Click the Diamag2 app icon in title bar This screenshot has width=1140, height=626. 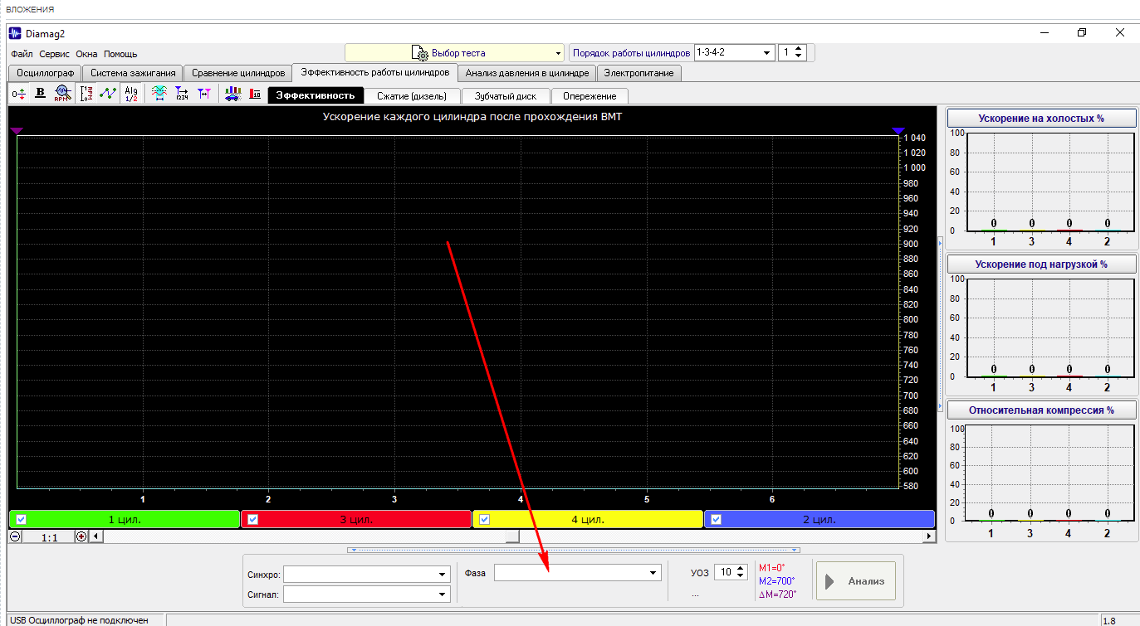[x=14, y=32]
